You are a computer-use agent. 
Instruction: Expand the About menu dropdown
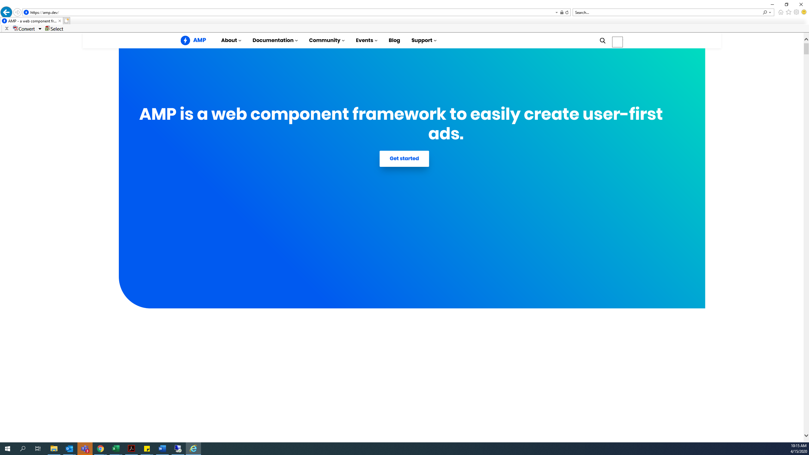coord(231,40)
